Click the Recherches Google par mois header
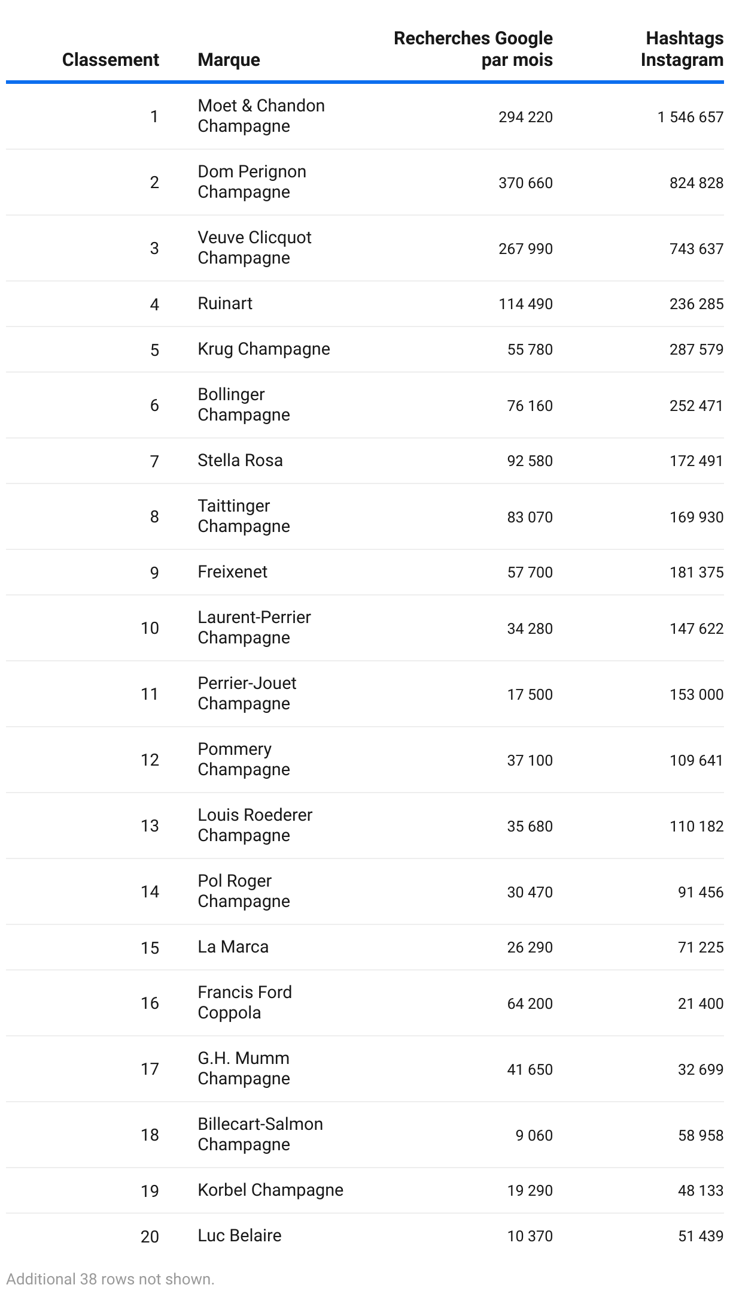The image size is (730, 1294). point(473,49)
